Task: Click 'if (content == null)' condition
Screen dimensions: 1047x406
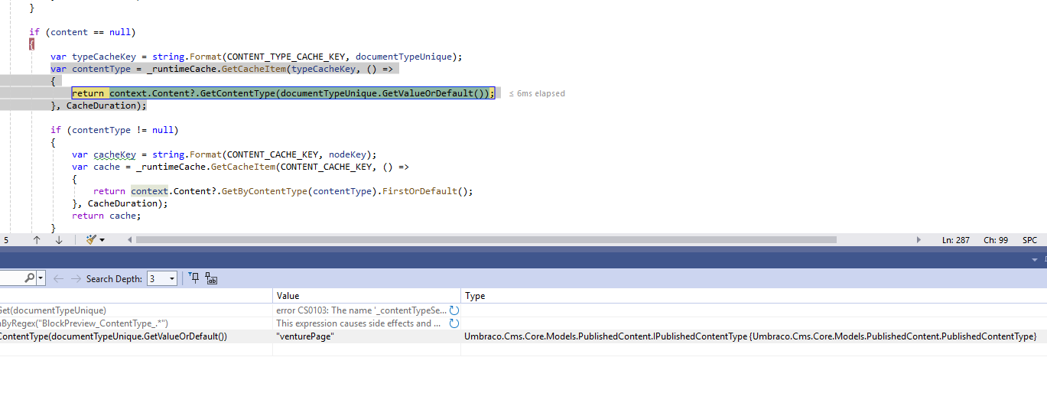Action: tap(83, 32)
